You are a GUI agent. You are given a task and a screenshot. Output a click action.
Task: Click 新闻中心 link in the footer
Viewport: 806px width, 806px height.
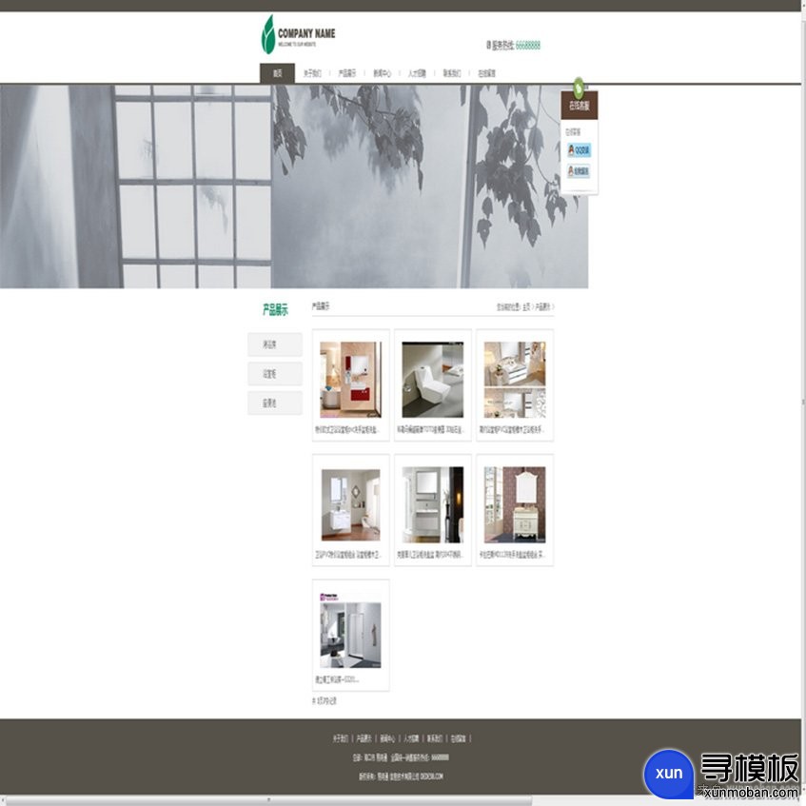[387, 738]
